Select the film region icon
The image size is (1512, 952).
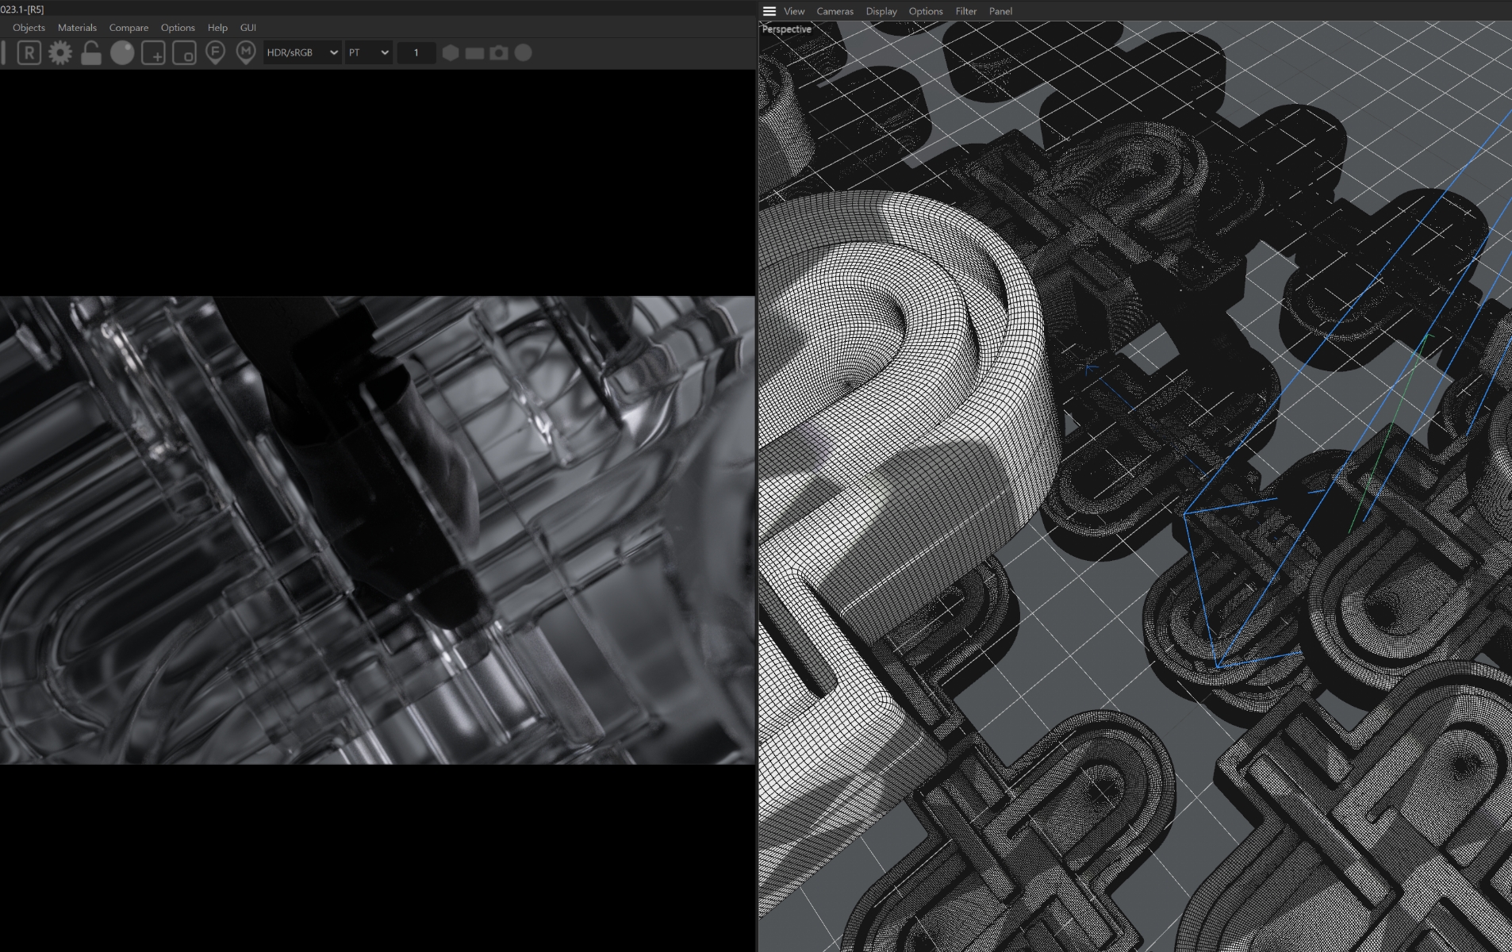pos(184,53)
